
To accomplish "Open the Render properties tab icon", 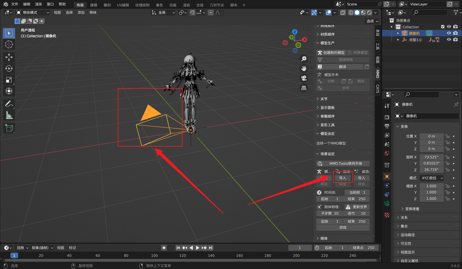I will (x=387, y=117).
